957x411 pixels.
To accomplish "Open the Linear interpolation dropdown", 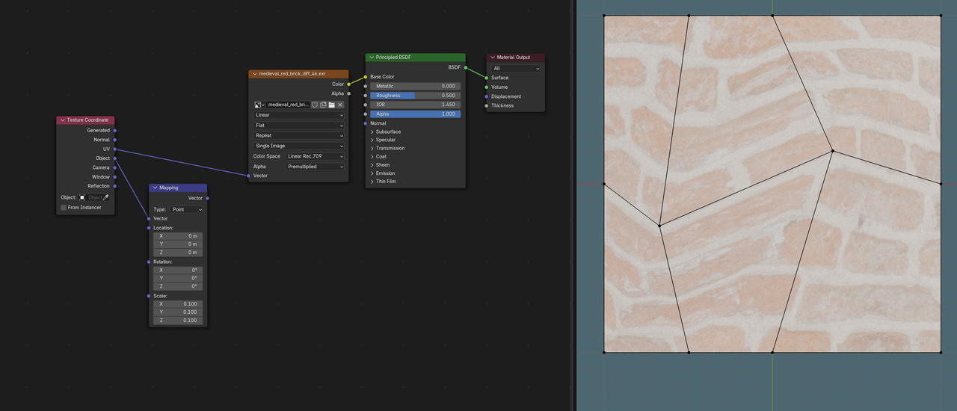I will (298, 115).
